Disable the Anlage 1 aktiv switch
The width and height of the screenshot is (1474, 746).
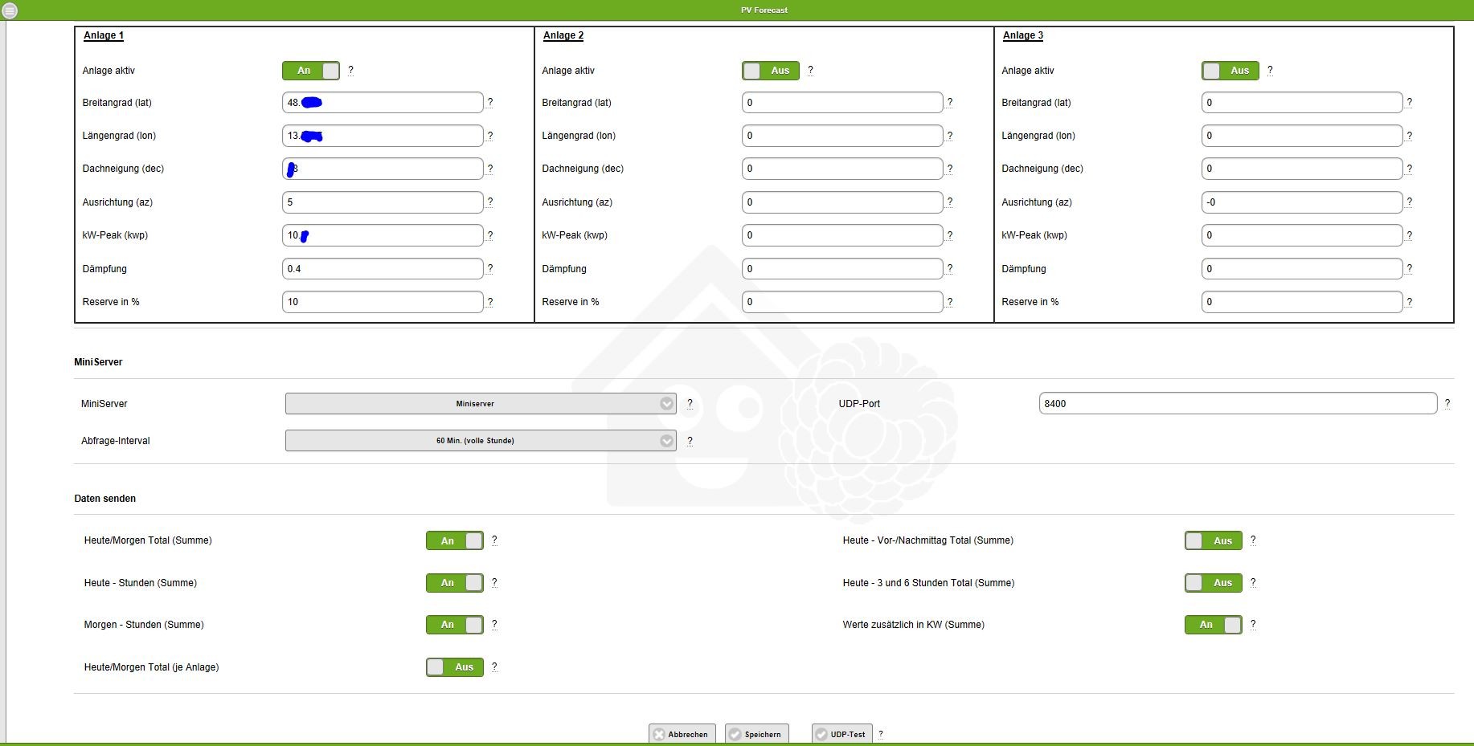coord(311,71)
